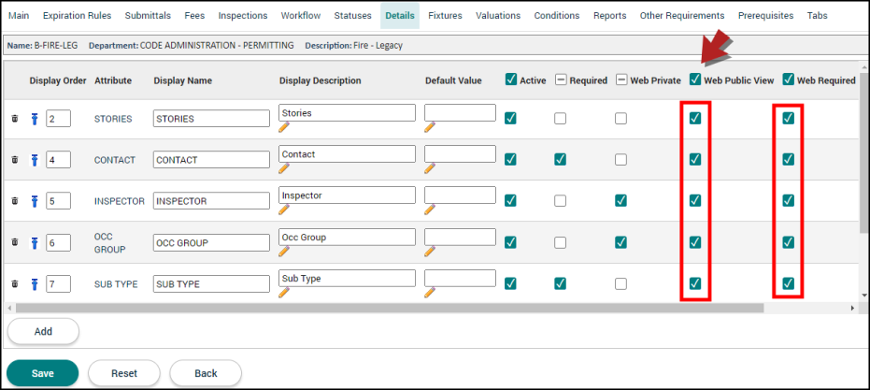
Task: Edit CONTACT default value via pencil icon
Action: pyautogui.click(x=430, y=168)
